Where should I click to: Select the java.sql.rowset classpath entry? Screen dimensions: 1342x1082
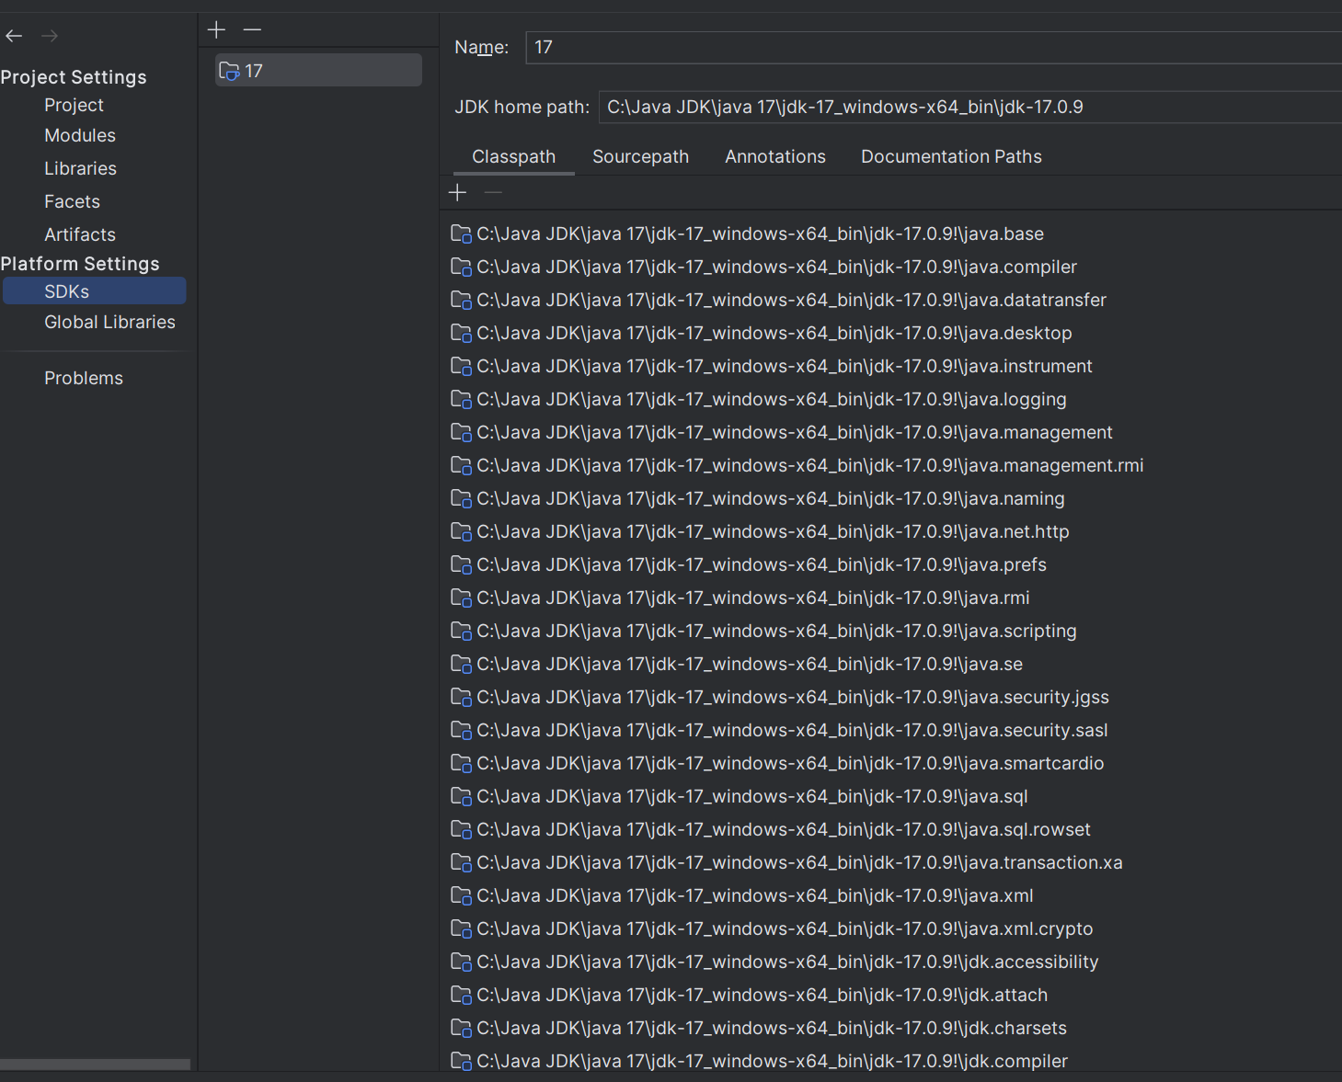(x=782, y=830)
